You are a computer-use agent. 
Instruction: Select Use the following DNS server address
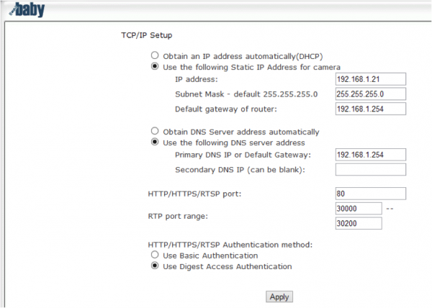tap(155, 142)
